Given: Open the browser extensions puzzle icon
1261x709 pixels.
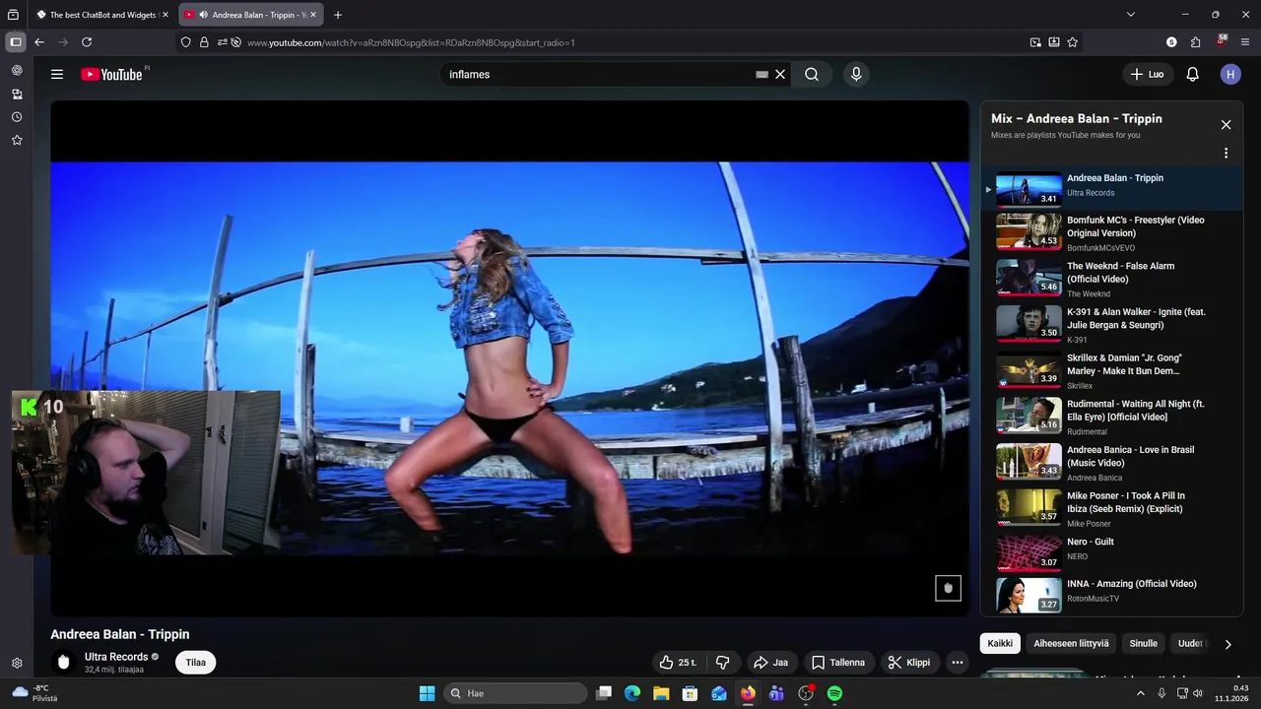Looking at the screenshot, I should tap(1195, 42).
